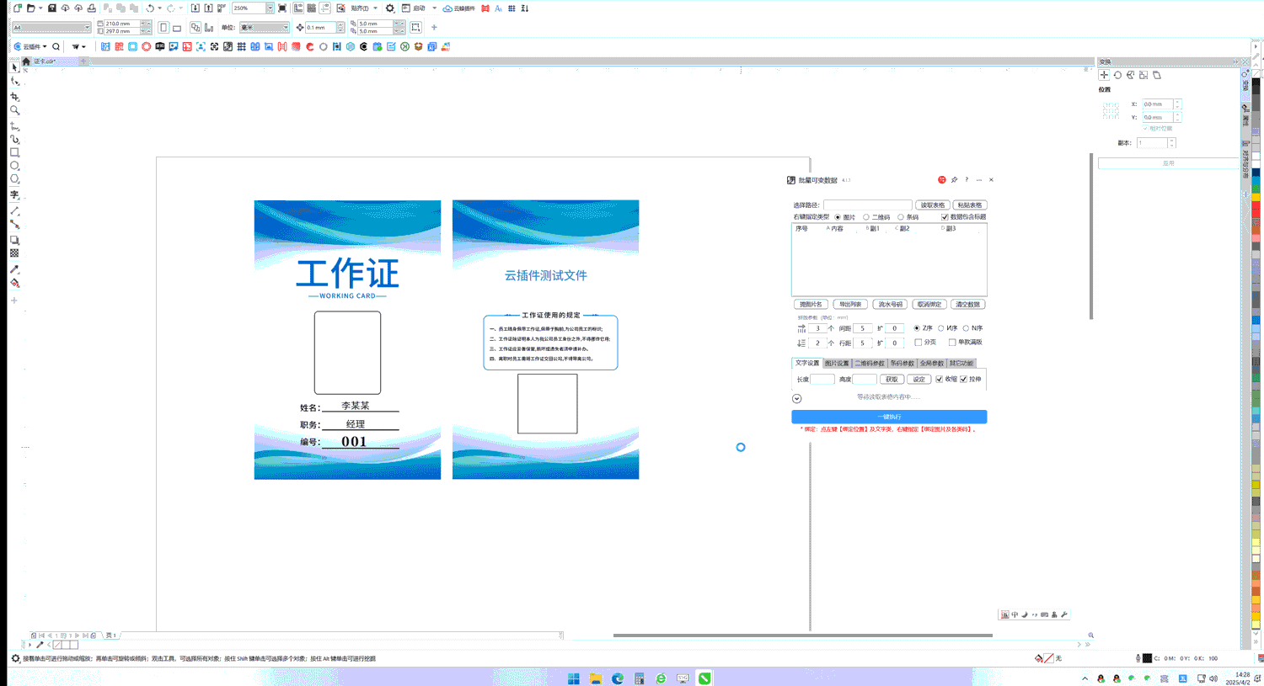This screenshot has width=1264, height=686.
Task: Click the X position input field
Action: (x=1158, y=104)
